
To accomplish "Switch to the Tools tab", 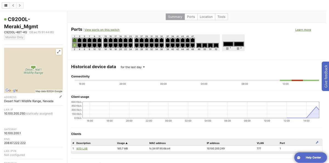I will point(222,17).
